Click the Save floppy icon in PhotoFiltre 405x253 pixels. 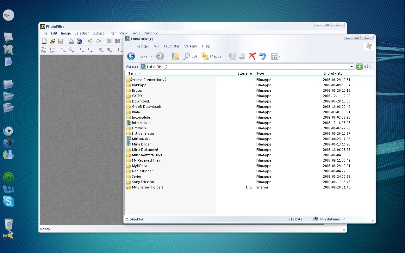coord(60,41)
